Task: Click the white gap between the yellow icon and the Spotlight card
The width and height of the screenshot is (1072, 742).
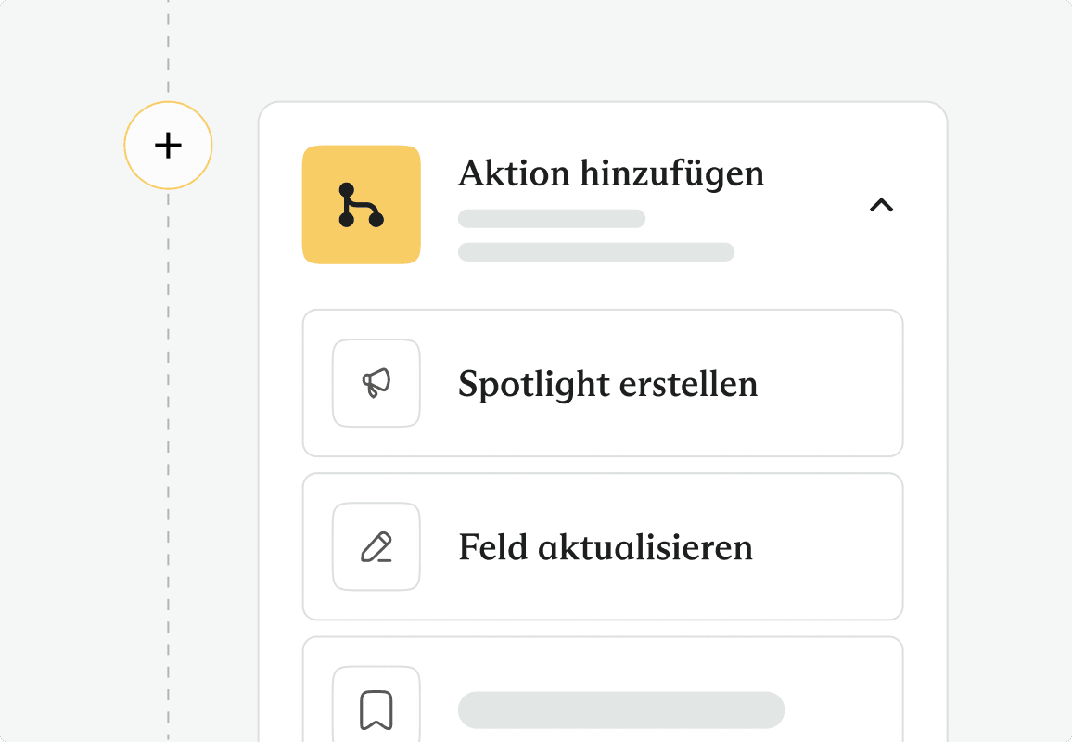Action: click(x=362, y=288)
